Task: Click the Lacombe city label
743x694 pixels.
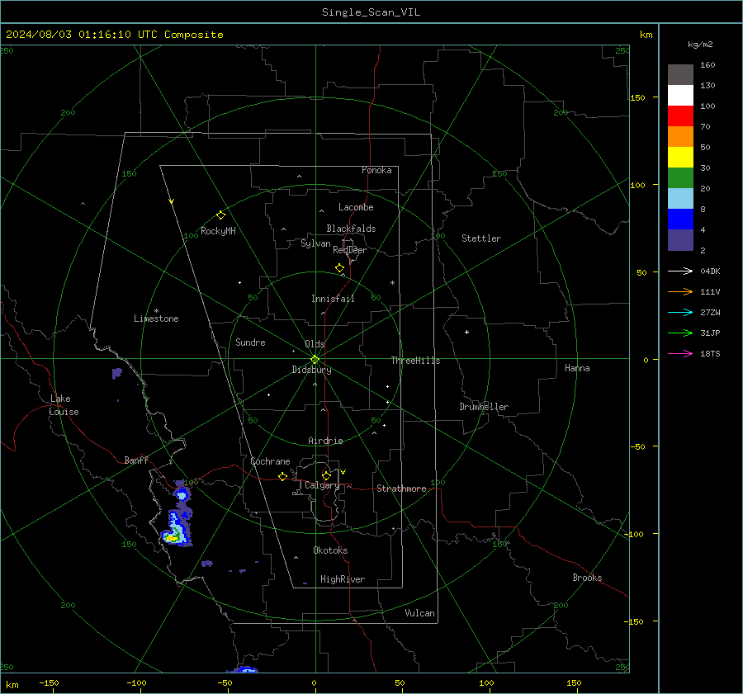Action: (356, 207)
